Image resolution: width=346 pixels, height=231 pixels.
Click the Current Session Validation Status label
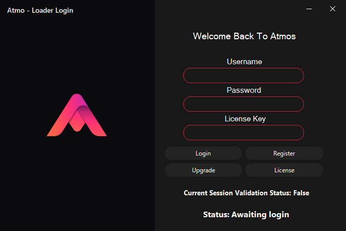237,193
